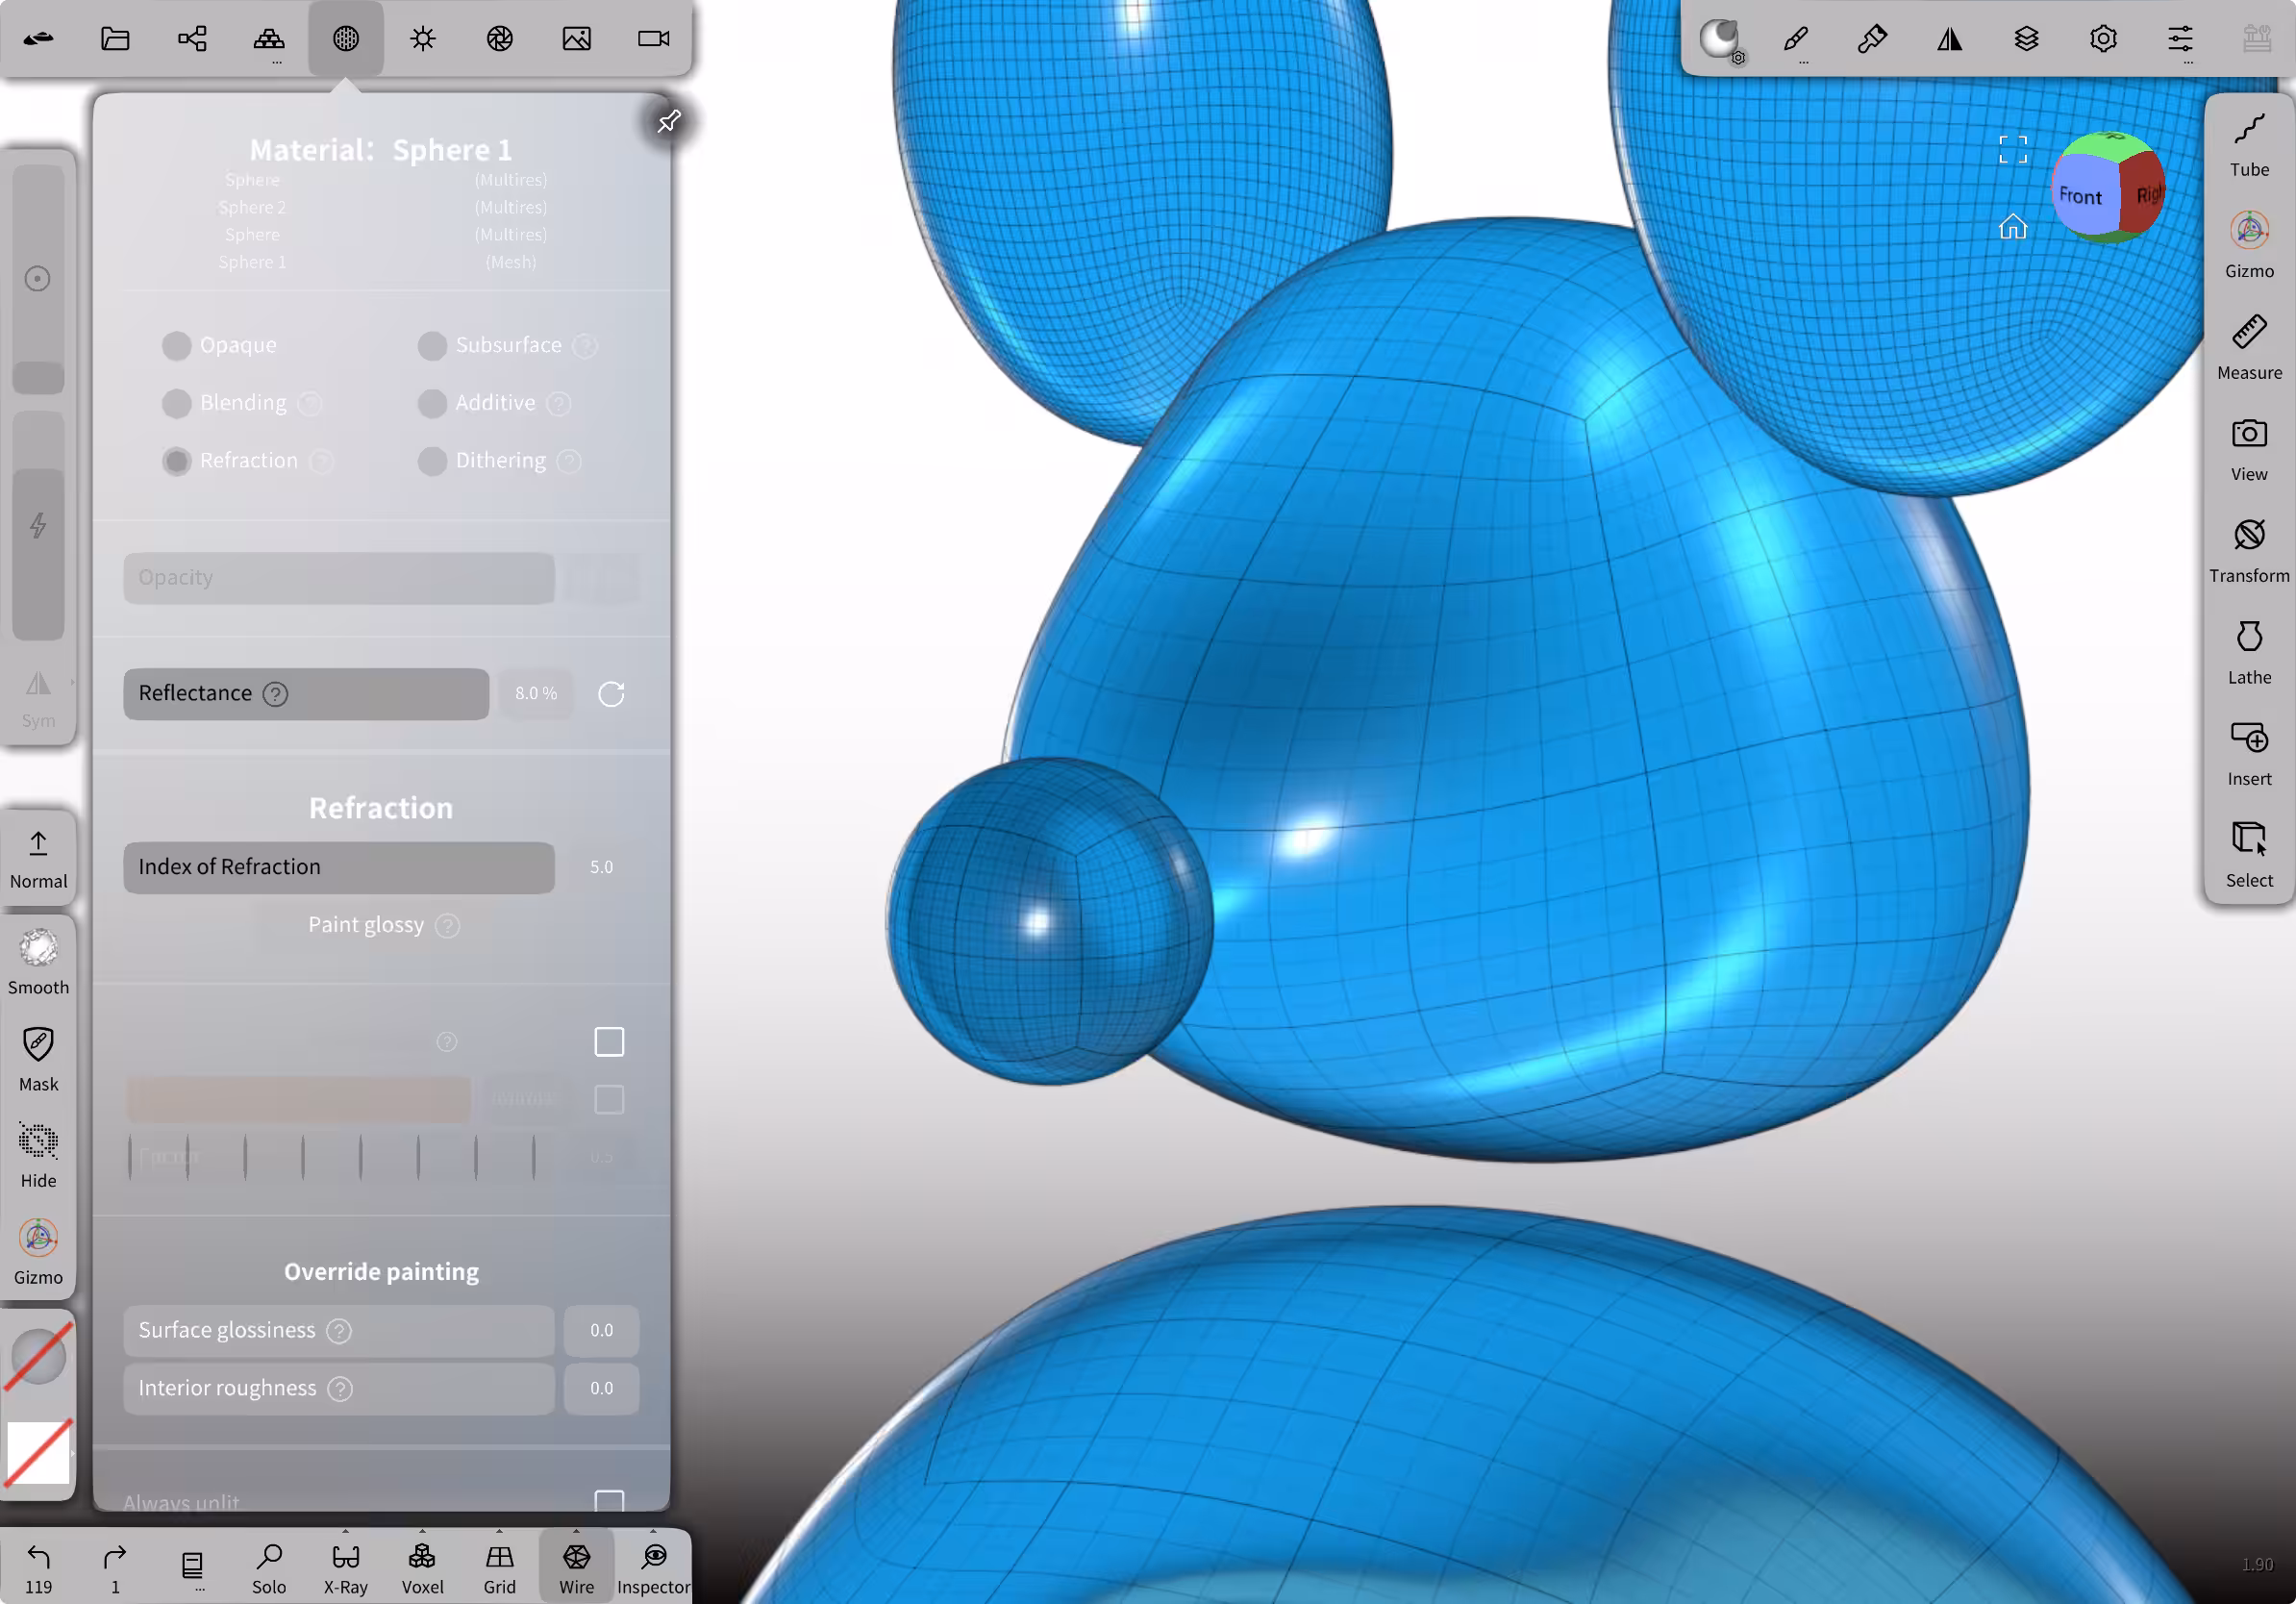Open the Topology menu
The image size is (2296, 1604).
(269, 38)
